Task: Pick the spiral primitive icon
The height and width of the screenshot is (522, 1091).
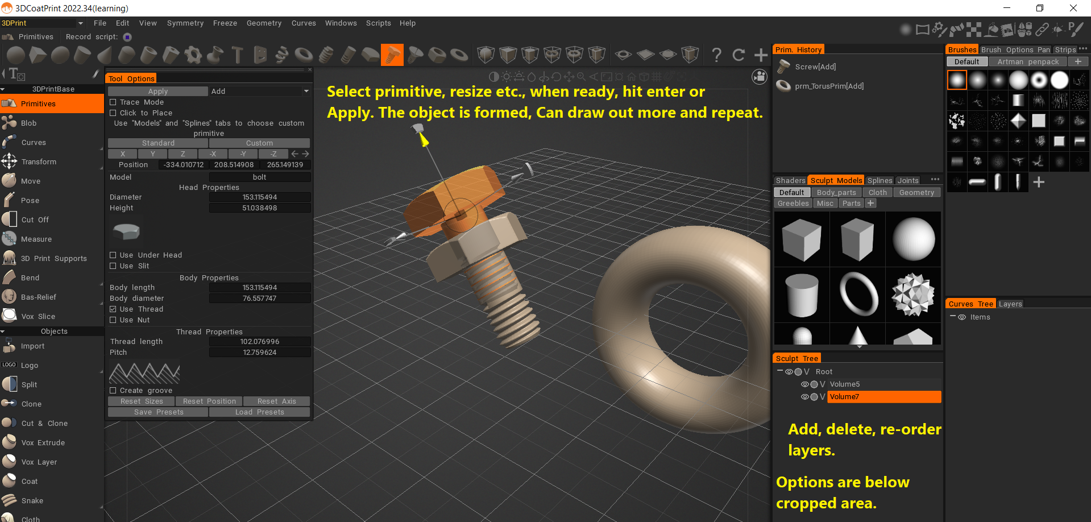Action: (x=281, y=55)
